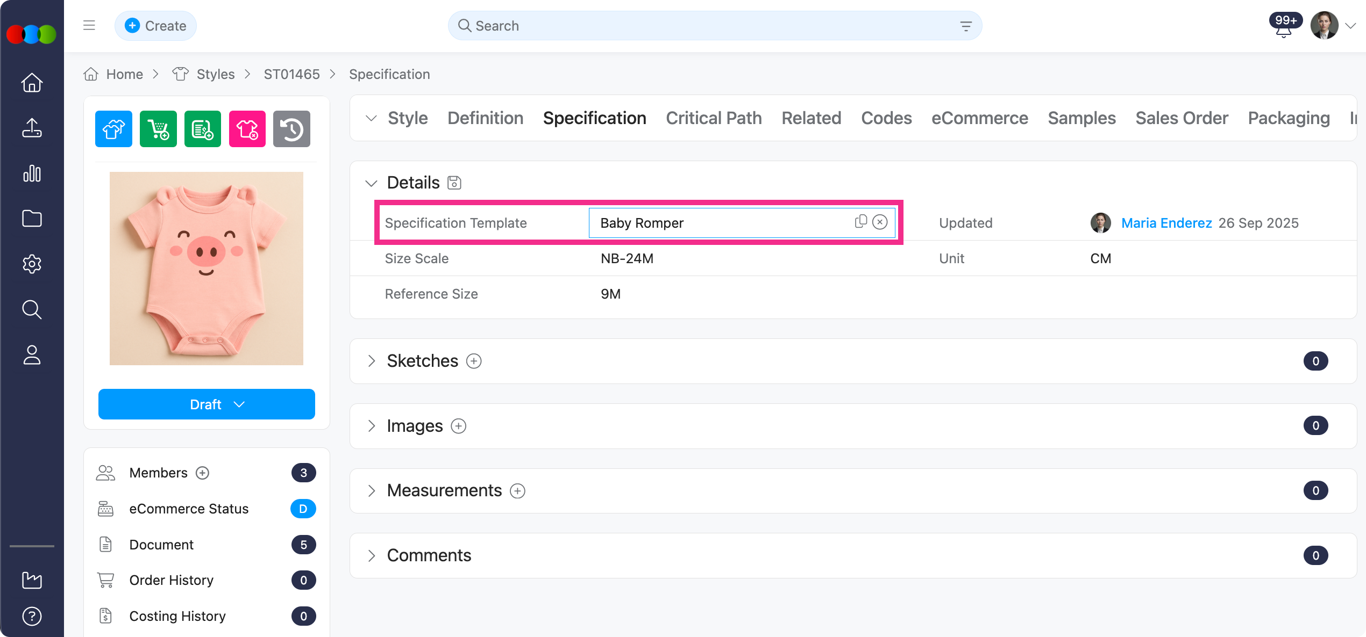
Task: Add a new measurement with plus icon
Action: click(x=517, y=491)
